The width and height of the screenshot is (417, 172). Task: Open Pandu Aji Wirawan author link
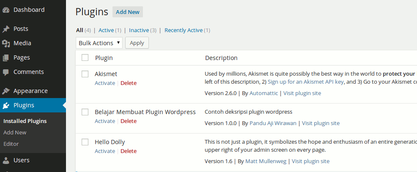[x=273, y=123]
